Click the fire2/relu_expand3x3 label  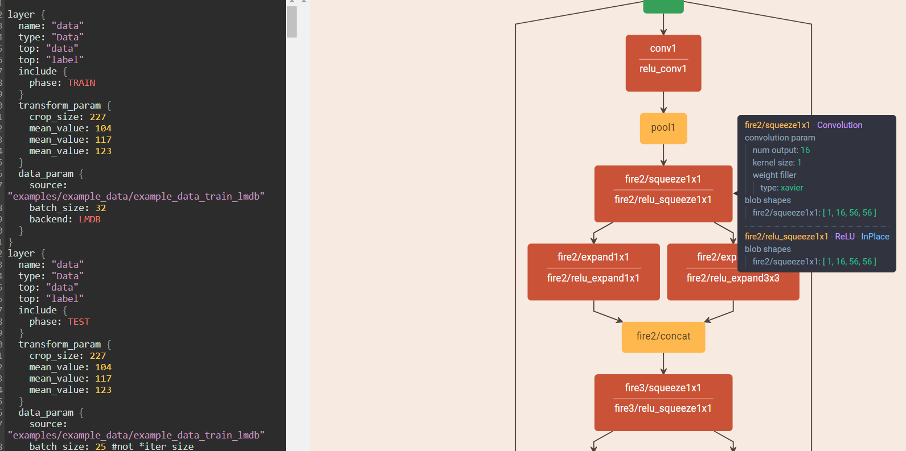pyautogui.click(x=733, y=278)
